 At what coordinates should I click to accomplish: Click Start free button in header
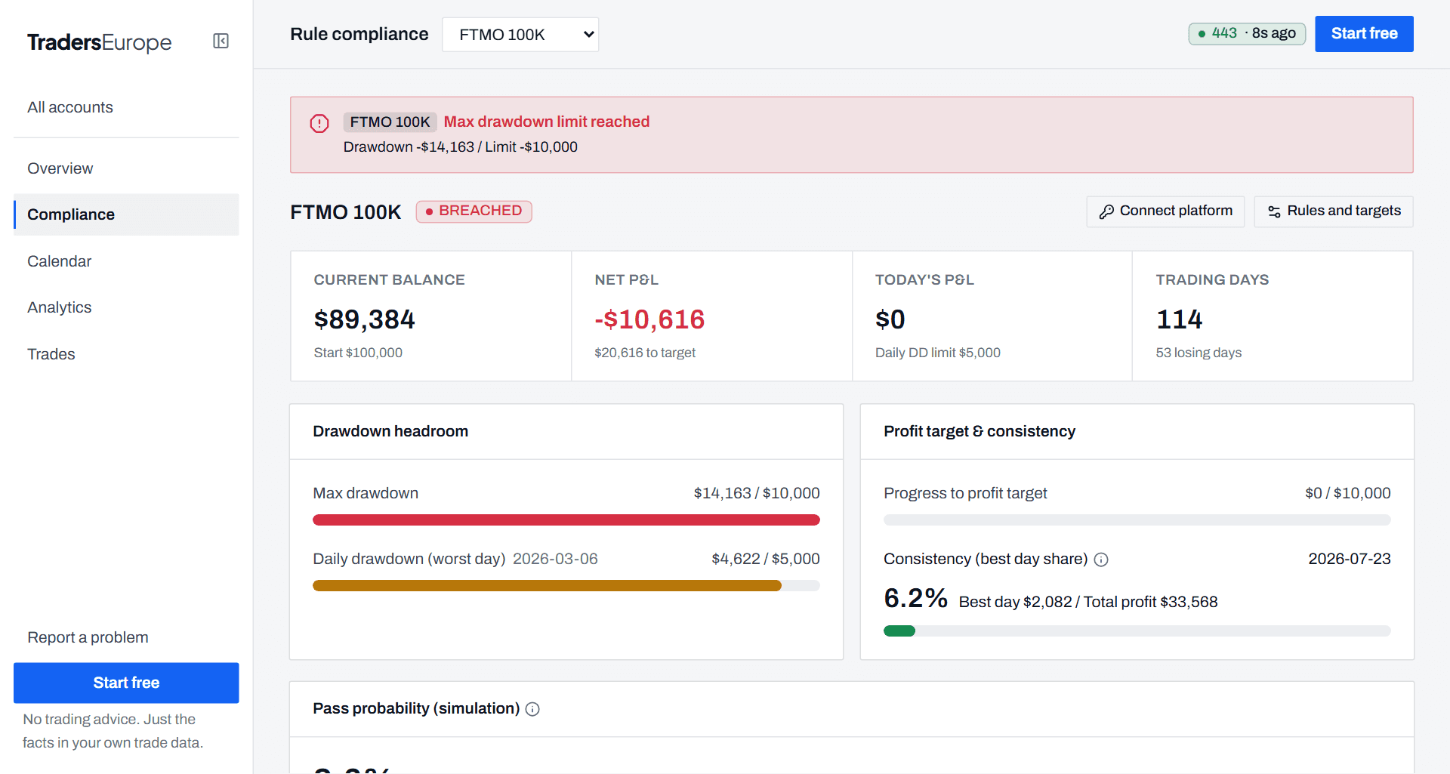coord(1364,34)
